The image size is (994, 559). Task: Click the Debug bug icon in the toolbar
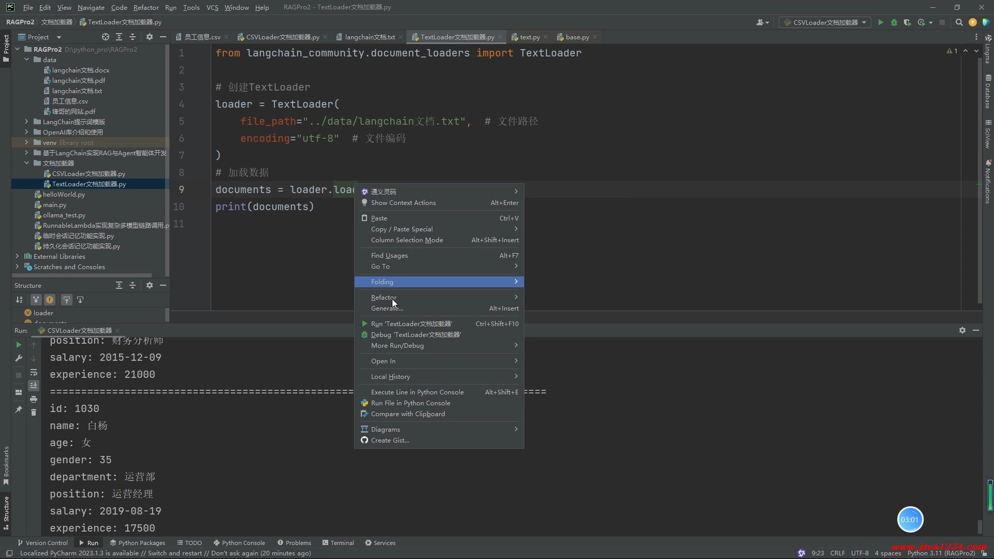click(x=894, y=22)
